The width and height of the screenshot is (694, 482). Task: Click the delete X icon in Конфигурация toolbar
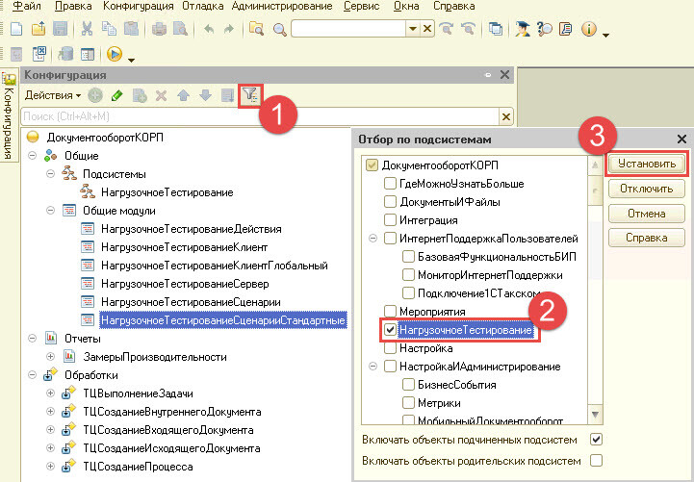[161, 95]
